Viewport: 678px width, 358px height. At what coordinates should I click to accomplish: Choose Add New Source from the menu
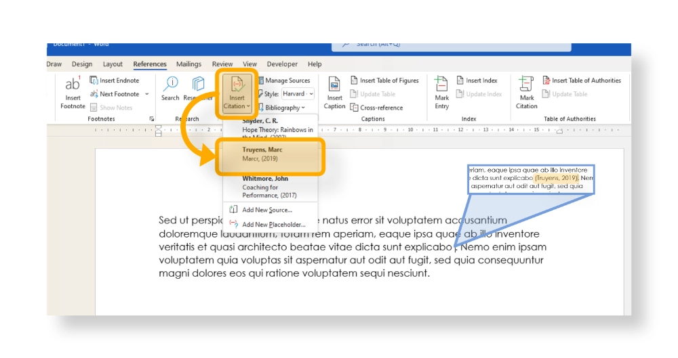tap(266, 210)
